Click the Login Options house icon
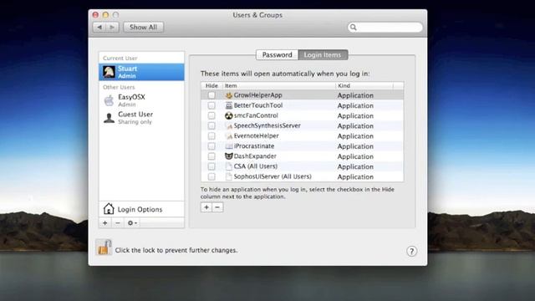The width and height of the screenshot is (535, 301). coord(109,208)
